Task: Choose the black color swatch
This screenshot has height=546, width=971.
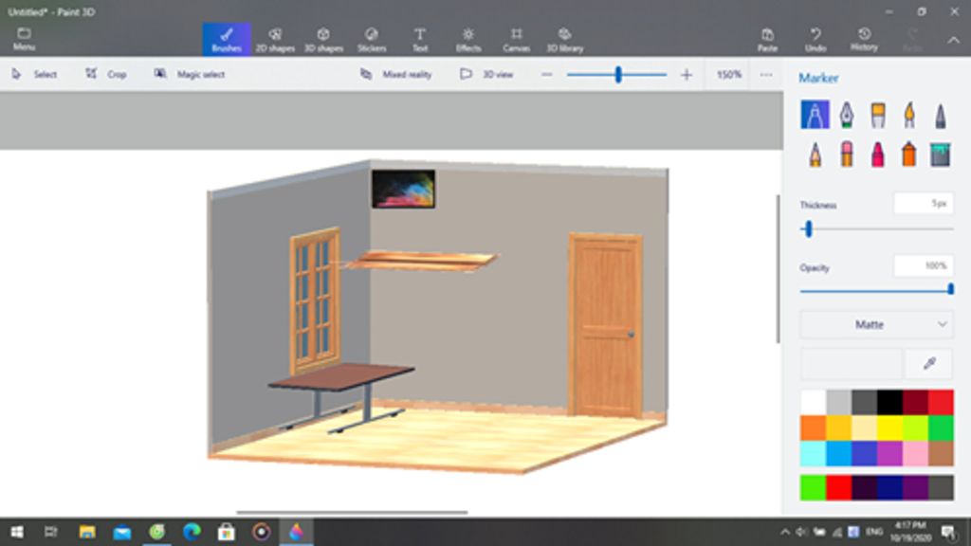Action: (x=889, y=402)
